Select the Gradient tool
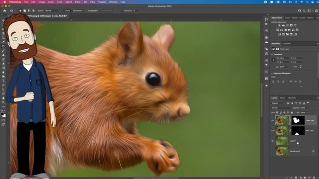This screenshot has width=319, height=179. click(3, 68)
